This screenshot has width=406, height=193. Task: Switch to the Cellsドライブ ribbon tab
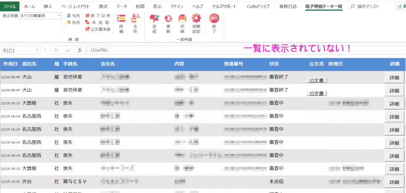click(x=258, y=6)
